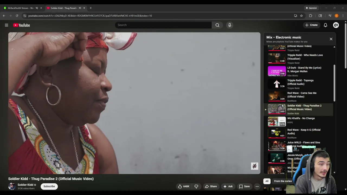Click the Soldier Kidd channel name

(x=25, y=185)
